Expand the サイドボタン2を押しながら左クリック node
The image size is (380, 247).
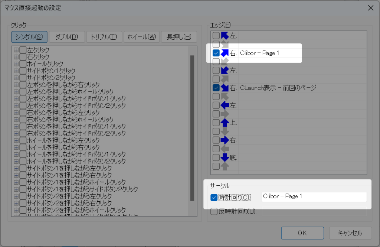tap(16, 196)
